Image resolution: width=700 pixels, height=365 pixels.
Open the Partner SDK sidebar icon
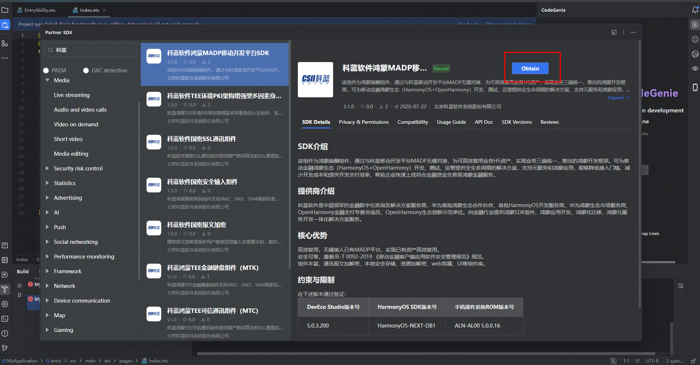click(5, 25)
